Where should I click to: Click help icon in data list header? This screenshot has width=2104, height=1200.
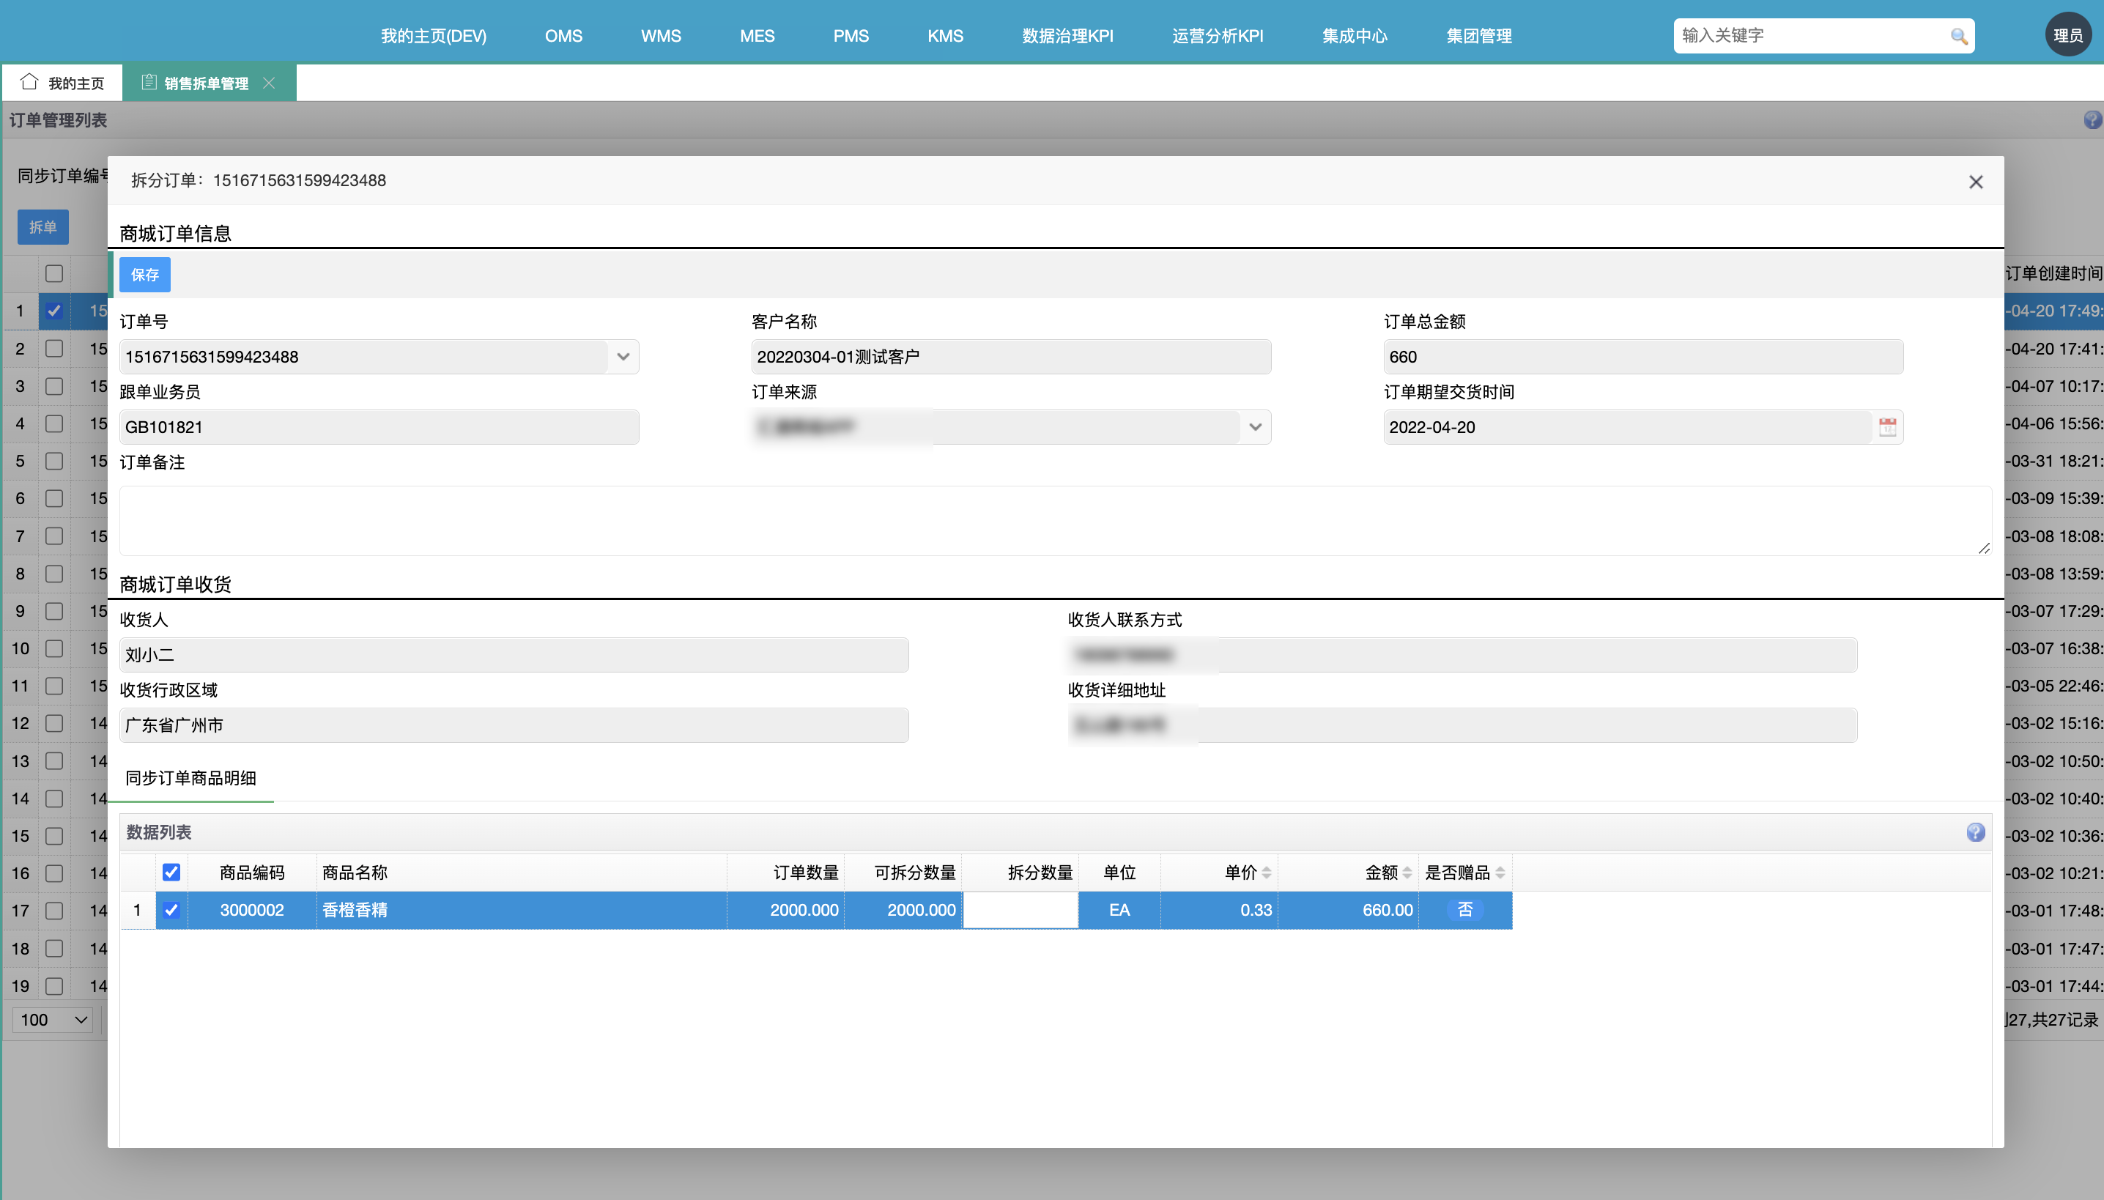click(x=1976, y=832)
